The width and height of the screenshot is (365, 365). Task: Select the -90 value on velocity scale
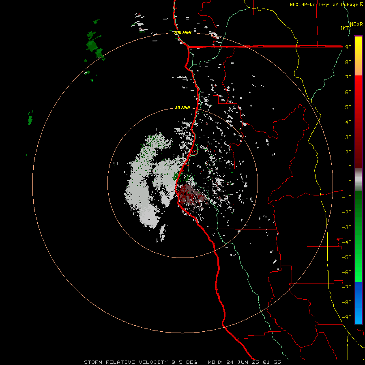coord(347,318)
